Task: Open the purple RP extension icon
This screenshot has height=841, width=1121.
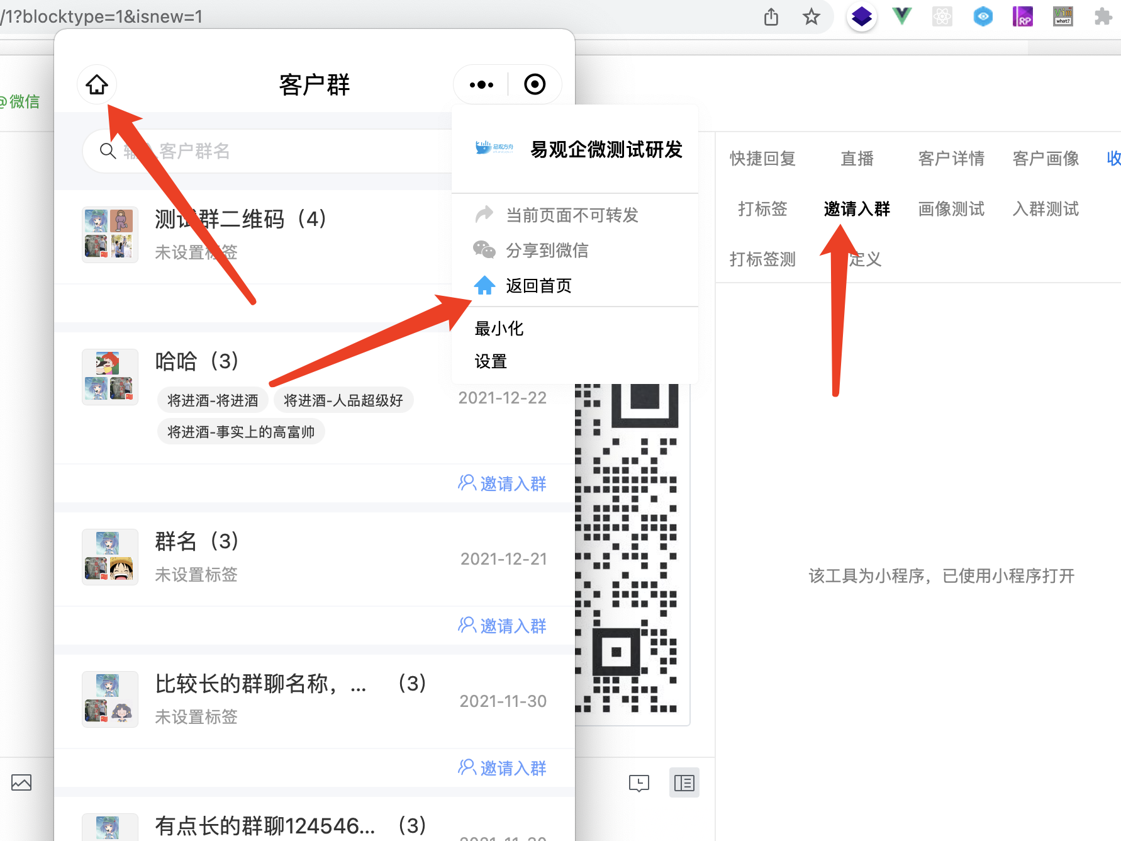Action: (x=1023, y=16)
